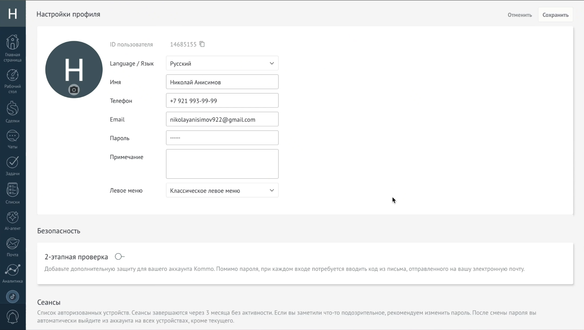Expand the Левое меню dropdown

(x=222, y=191)
